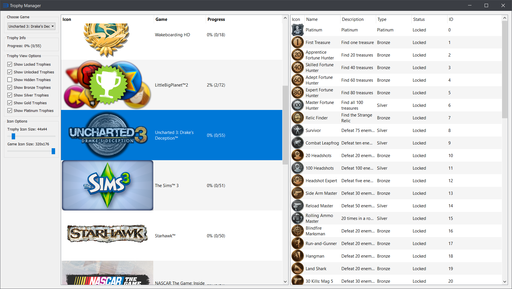Select the Master Fortune Hunter trophy icon
Screen dimensions: 512x289
point(297,105)
